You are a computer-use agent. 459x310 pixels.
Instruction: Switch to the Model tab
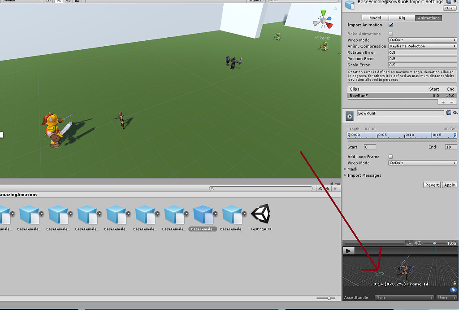click(376, 17)
